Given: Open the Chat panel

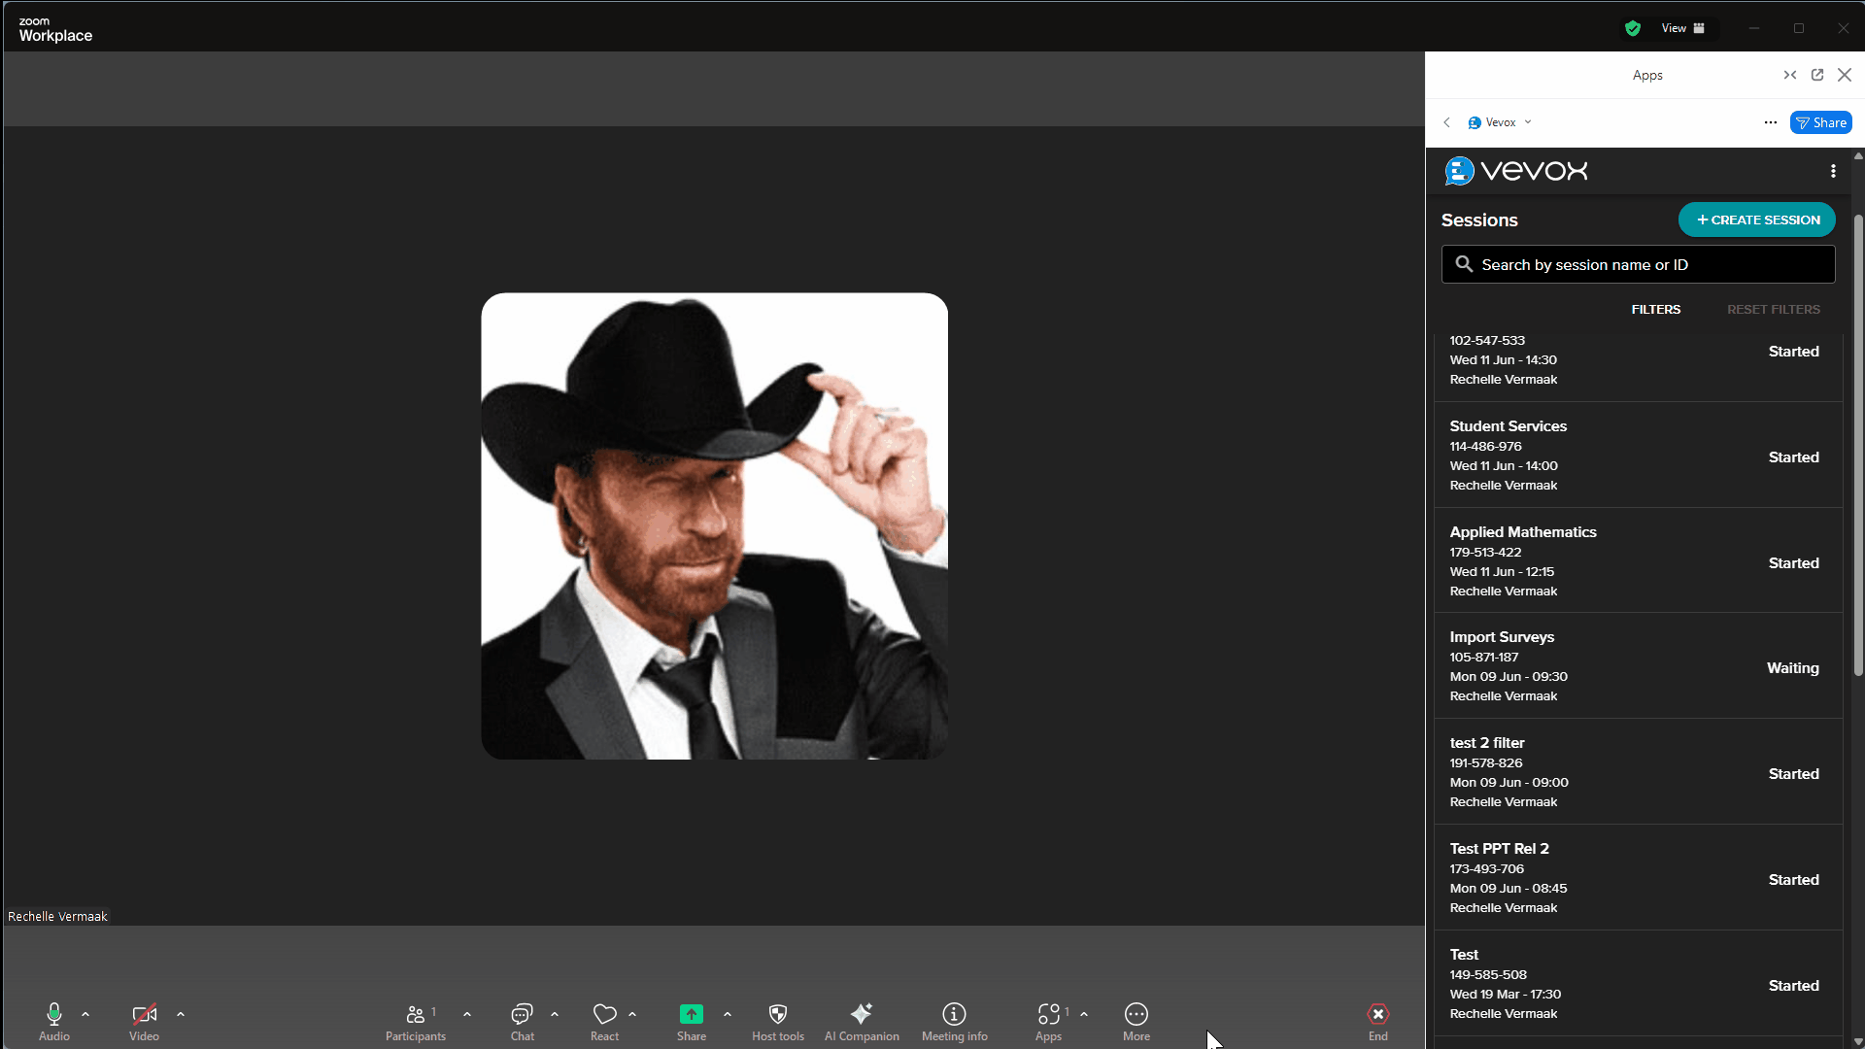Looking at the screenshot, I should (x=522, y=1014).
